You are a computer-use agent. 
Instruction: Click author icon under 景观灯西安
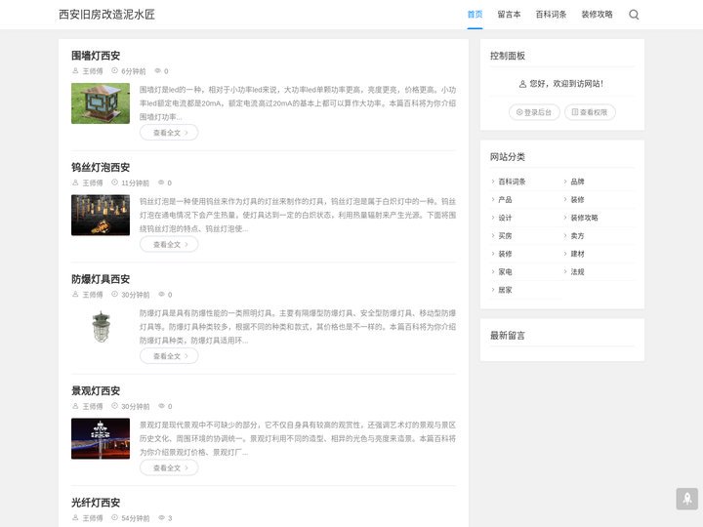[75, 406]
